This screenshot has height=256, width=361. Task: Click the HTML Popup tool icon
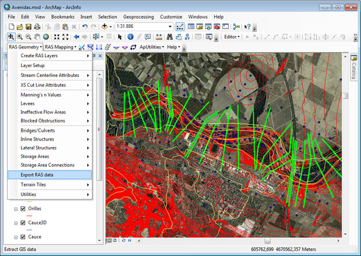tap(148, 37)
